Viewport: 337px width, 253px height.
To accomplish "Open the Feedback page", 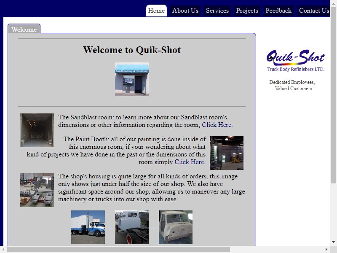I will (x=278, y=11).
